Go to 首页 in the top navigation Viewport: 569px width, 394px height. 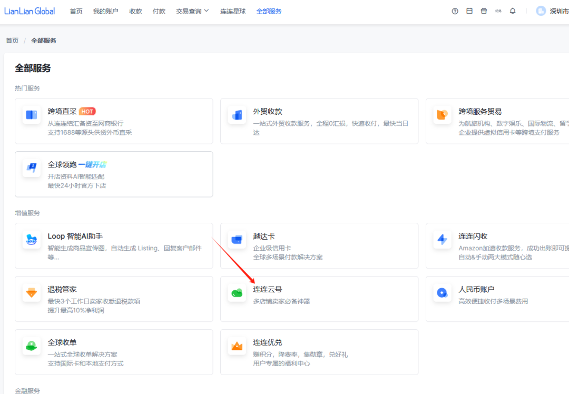[76, 11]
